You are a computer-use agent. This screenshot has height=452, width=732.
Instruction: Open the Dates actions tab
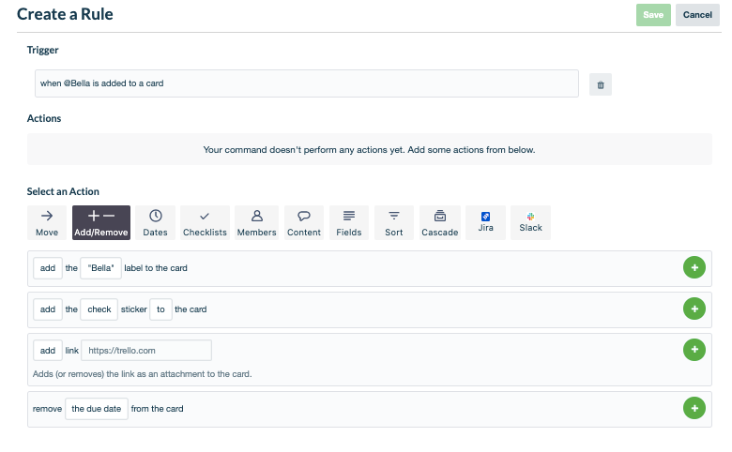[x=155, y=223]
